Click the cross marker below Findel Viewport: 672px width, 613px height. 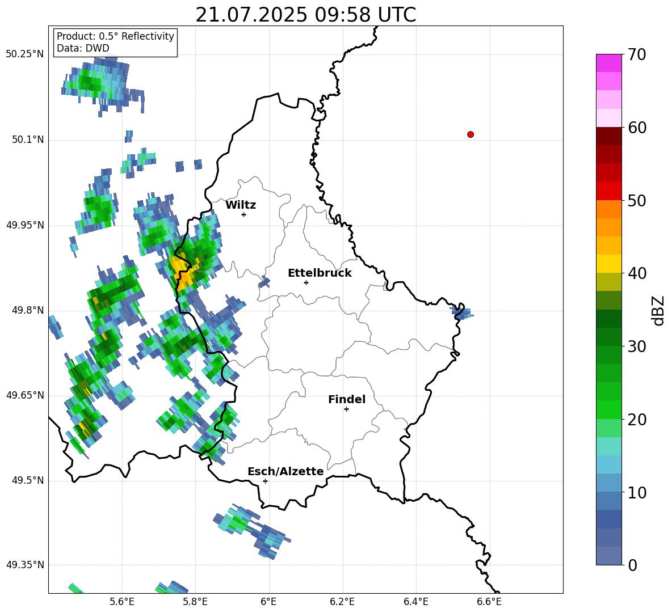(x=346, y=409)
